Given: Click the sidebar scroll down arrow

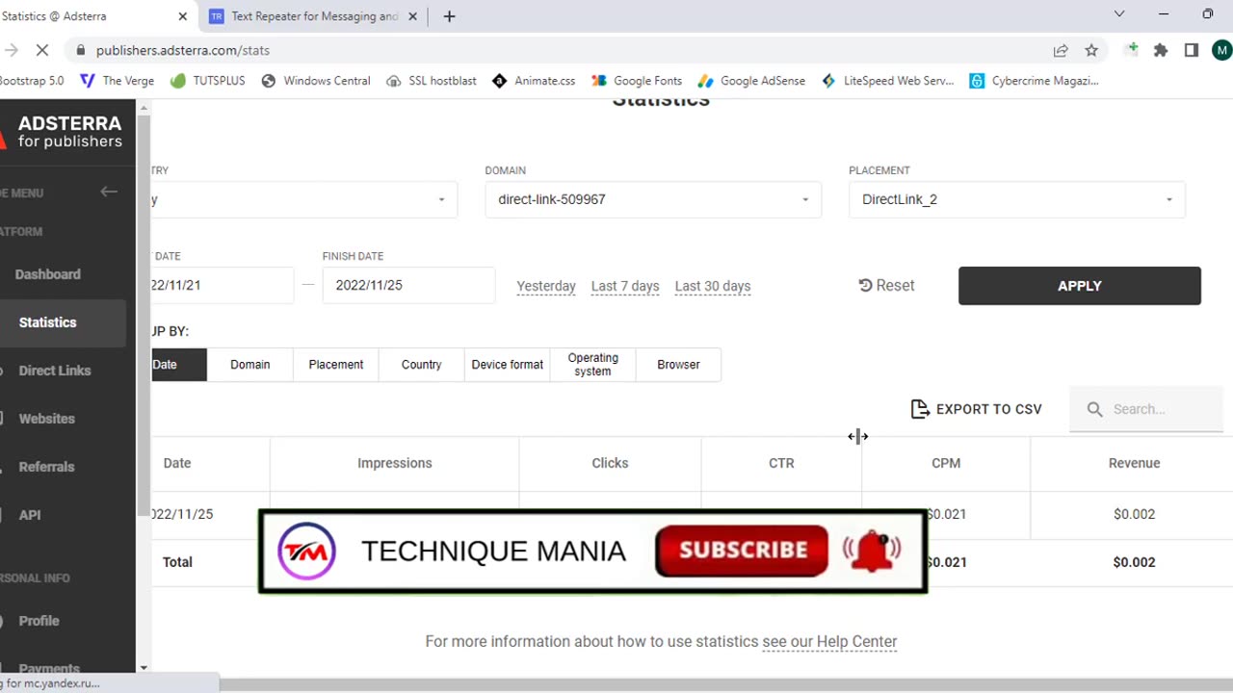Looking at the screenshot, I should (144, 667).
